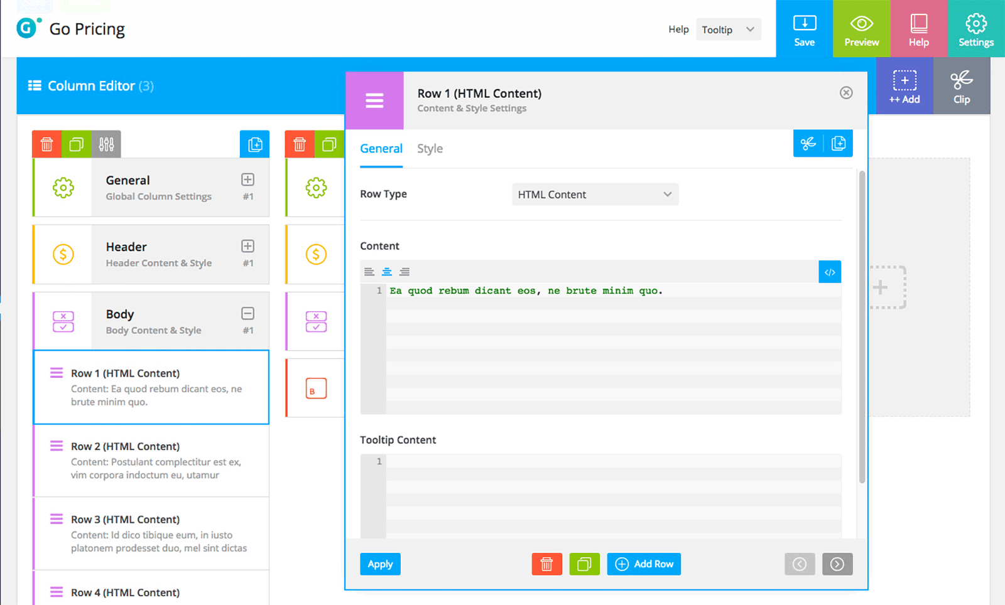This screenshot has width=1005, height=605.
Task: Select Row 3 (HTML Content) in the body list
Action: click(151, 533)
